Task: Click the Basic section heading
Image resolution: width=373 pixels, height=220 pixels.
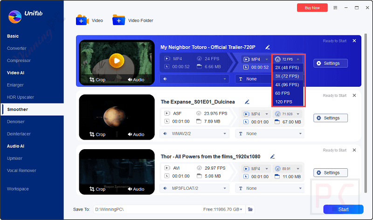Action: [13, 36]
